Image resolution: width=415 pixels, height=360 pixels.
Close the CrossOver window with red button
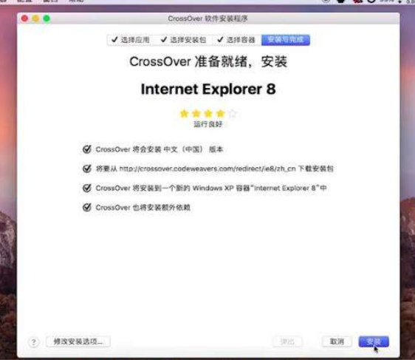pyautogui.click(x=24, y=18)
